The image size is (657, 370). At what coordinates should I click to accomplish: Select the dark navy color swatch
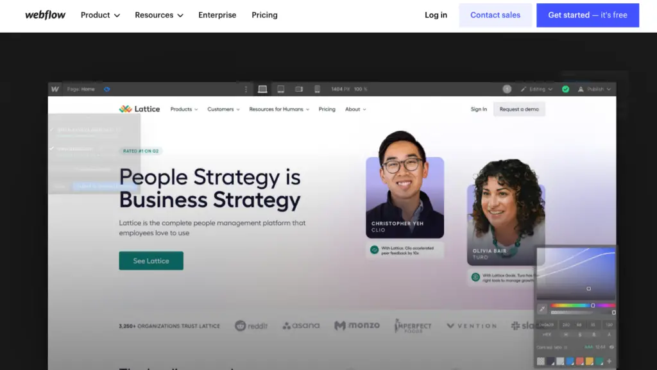[550, 361]
